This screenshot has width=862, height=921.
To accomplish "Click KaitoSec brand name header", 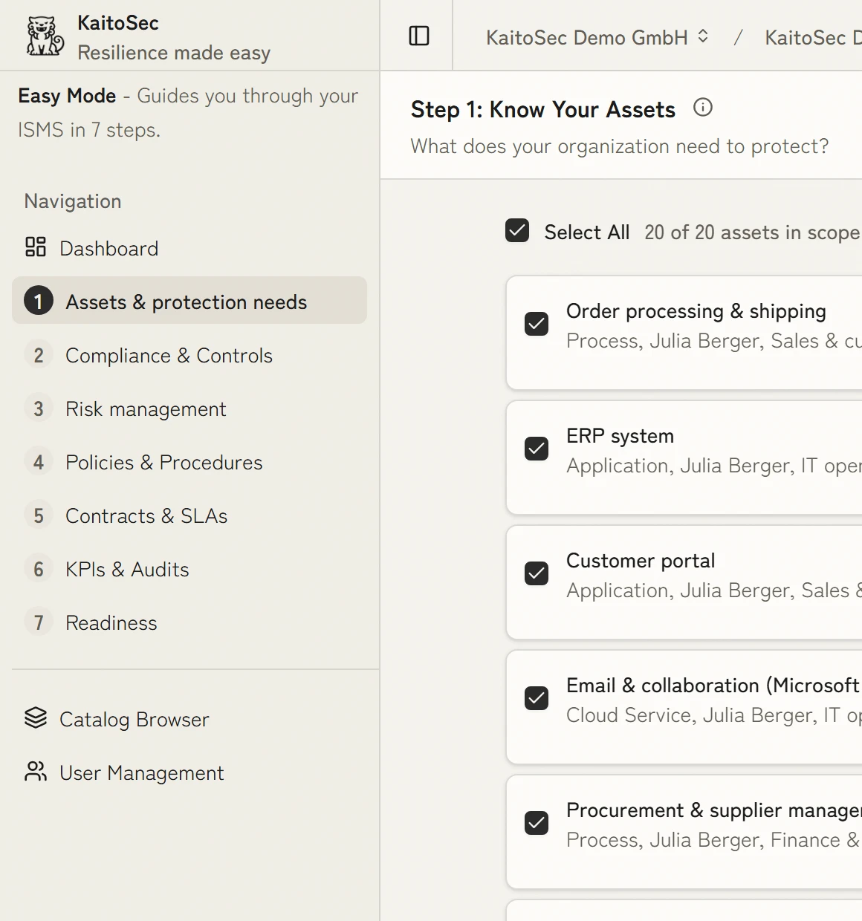I will tap(118, 23).
